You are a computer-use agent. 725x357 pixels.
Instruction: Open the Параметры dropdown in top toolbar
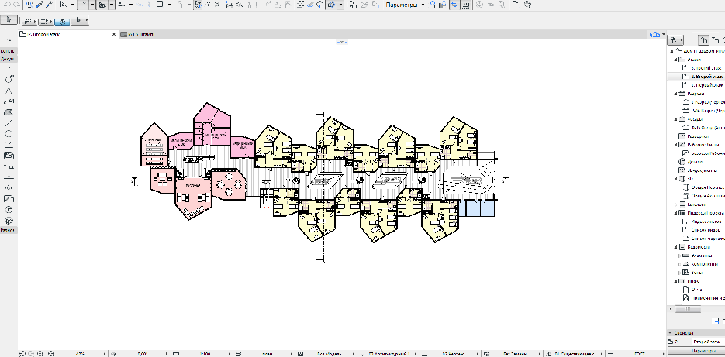[405, 5]
